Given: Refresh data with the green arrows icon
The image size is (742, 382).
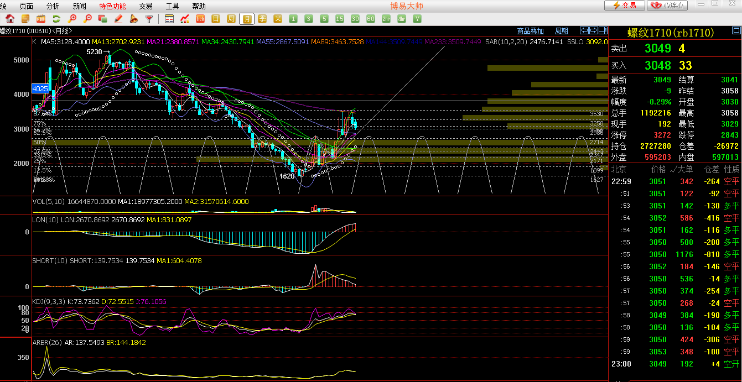Looking at the screenshot, I should tap(56, 19).
